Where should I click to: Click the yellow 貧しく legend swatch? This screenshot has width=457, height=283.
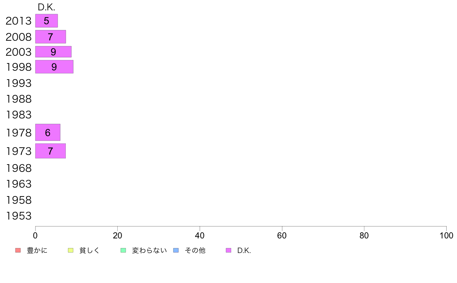pos(70,250)
